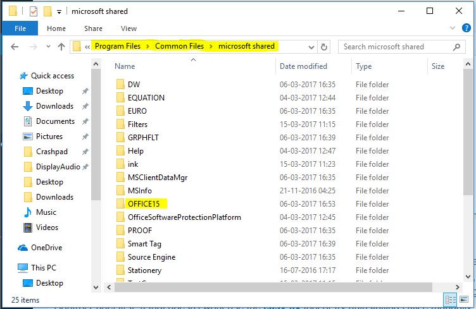Select the highlighted OFFICE15 folder
476x309 pixels.
tap(144, 204)
